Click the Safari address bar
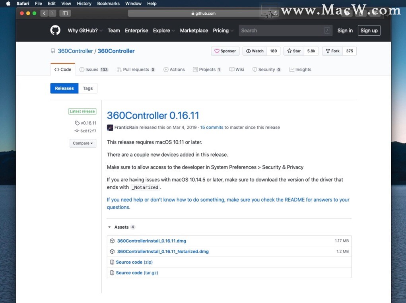Viewport: 406px width, 303px height. click(203, 13)
